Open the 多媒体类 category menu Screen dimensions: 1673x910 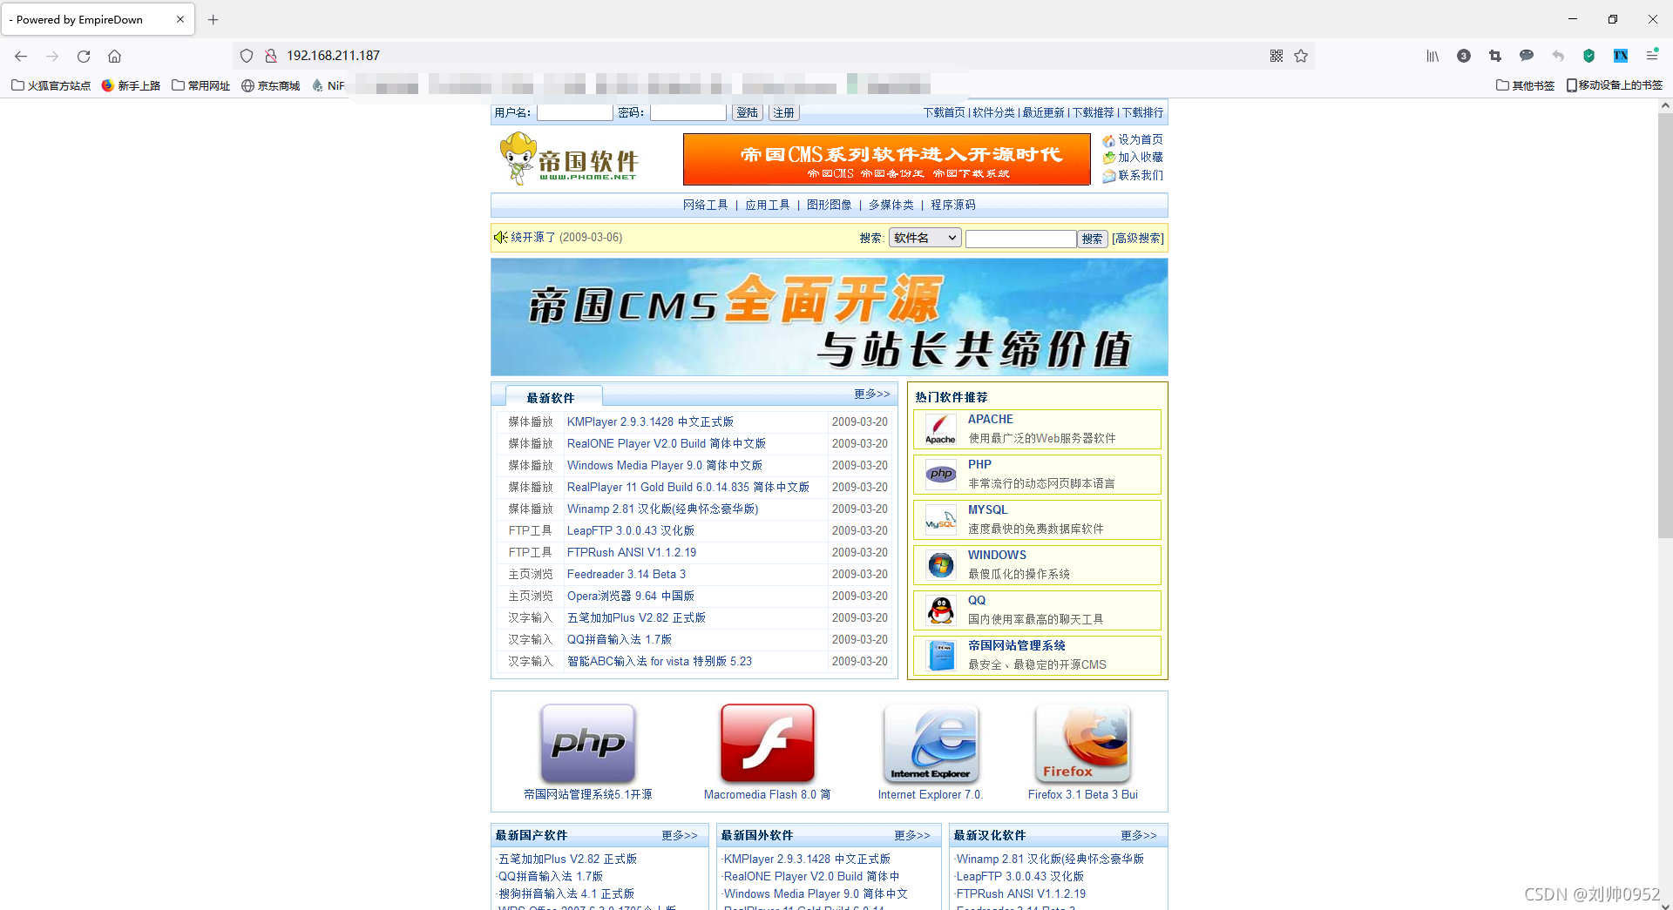coord(891,205)
